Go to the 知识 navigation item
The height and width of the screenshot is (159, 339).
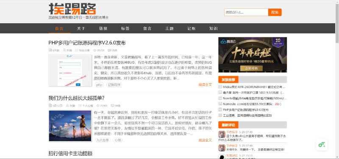click(214, 28)
